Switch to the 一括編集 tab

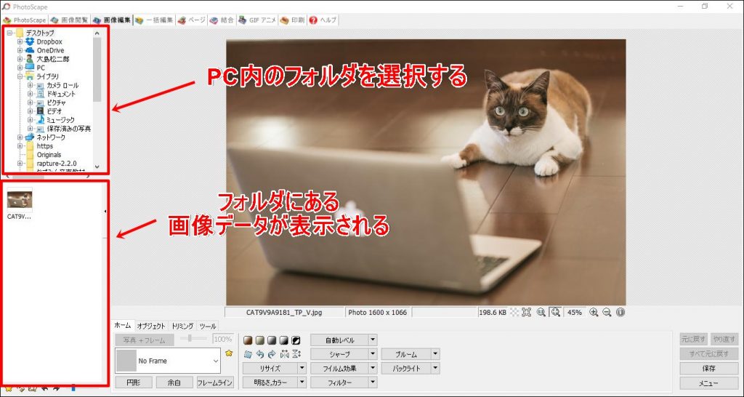click(x=154, y=20)
